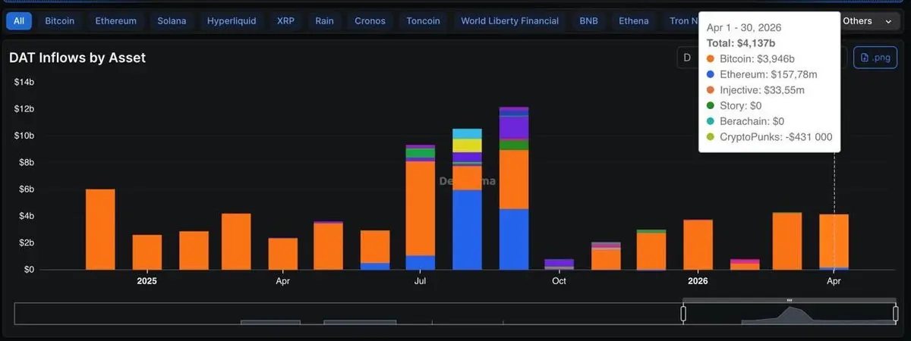Viewport: 911px width, 341px height.
Task: Select the Cronos asset filter
Action: point(370,21)
